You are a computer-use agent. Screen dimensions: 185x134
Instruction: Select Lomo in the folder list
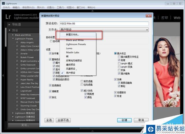pos(78,48)
